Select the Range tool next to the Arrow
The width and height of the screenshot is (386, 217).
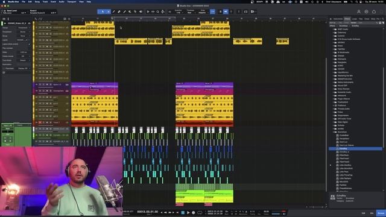[109, 11]
